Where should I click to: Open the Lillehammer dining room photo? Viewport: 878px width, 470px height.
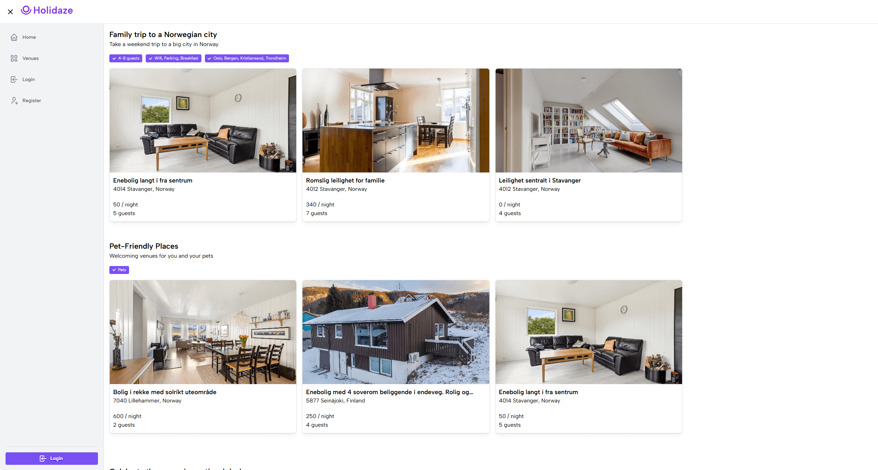pos(203,332)
